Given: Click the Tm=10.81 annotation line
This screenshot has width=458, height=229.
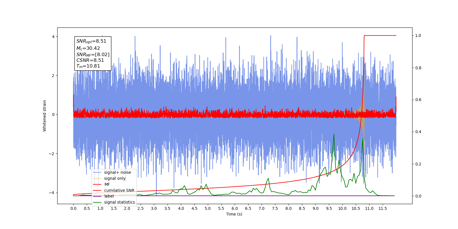Looking at the screenshot, I should (x=88, y=66).
